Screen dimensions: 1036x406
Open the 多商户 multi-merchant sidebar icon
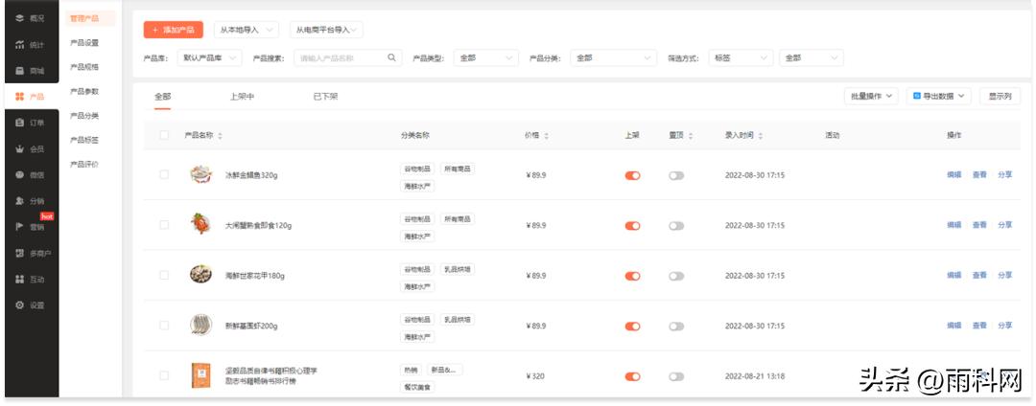[x=20, y=253]
